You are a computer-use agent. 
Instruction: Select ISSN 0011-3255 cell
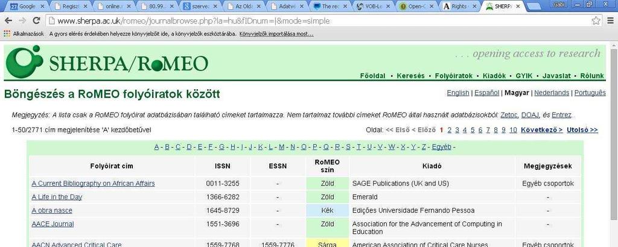point(222,183)
